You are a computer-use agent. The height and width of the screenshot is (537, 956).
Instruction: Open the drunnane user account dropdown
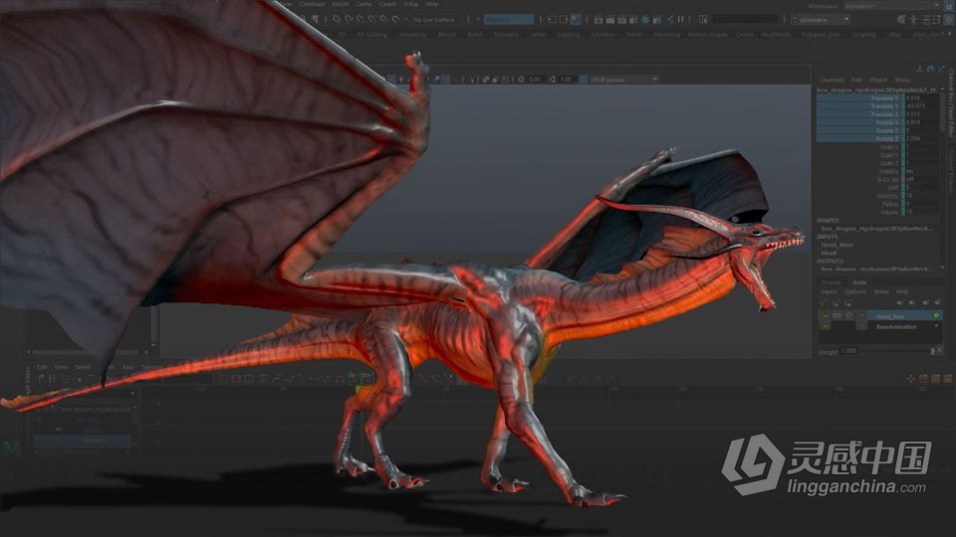(821, 20)
